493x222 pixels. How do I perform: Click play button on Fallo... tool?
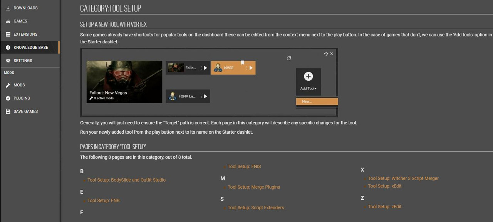[205, 68]
